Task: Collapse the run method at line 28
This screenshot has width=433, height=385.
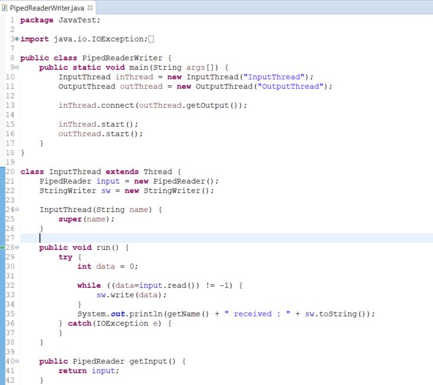Action: 17,248
